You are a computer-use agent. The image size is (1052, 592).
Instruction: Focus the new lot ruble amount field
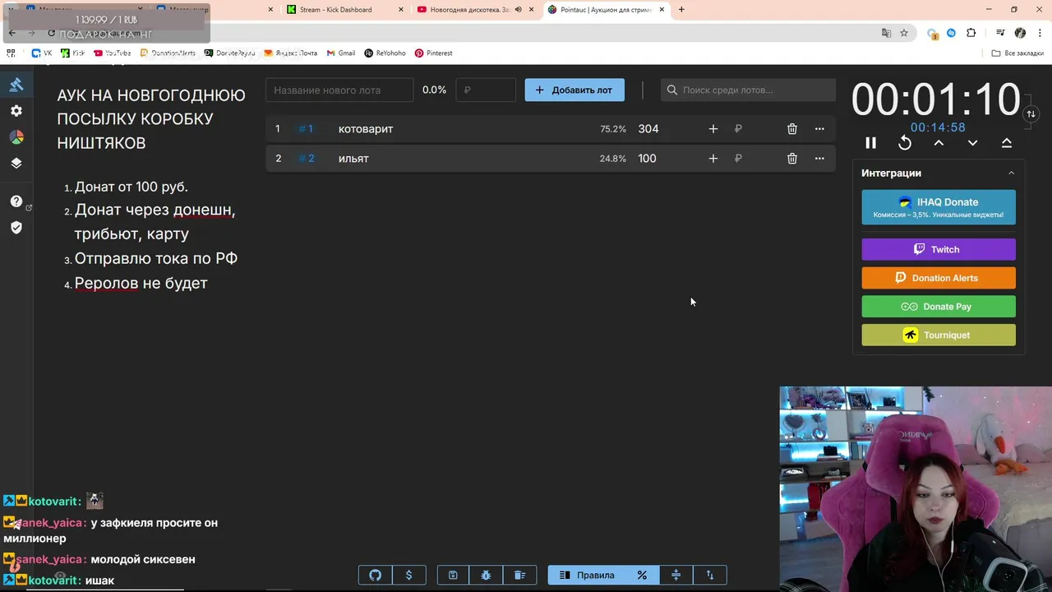486,90
